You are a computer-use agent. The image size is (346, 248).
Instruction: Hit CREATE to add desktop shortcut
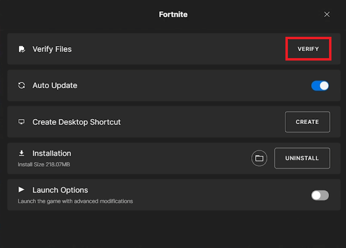pos(307,122)
